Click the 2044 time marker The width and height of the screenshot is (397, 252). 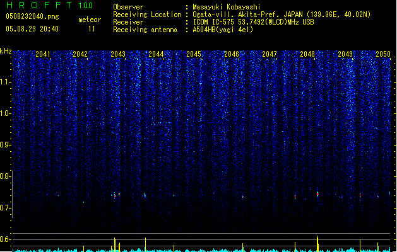pos(156,54)
